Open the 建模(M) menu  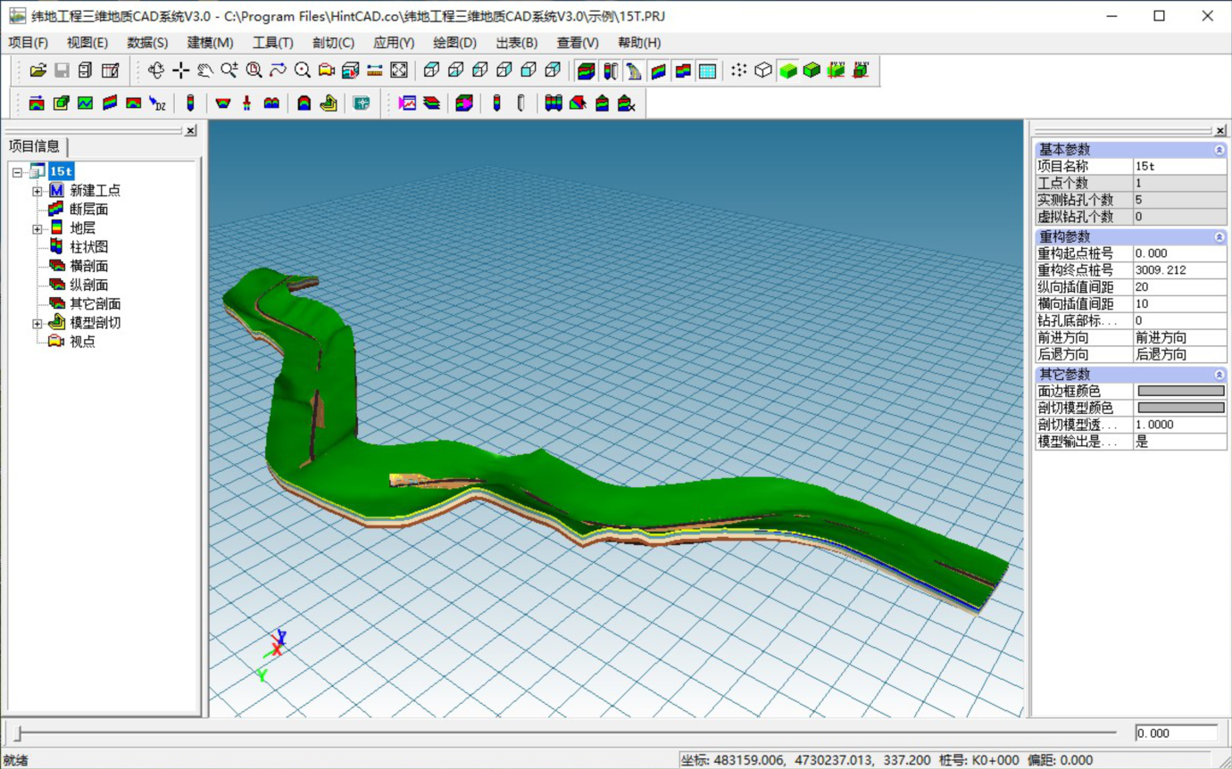(x=210, y=43)
